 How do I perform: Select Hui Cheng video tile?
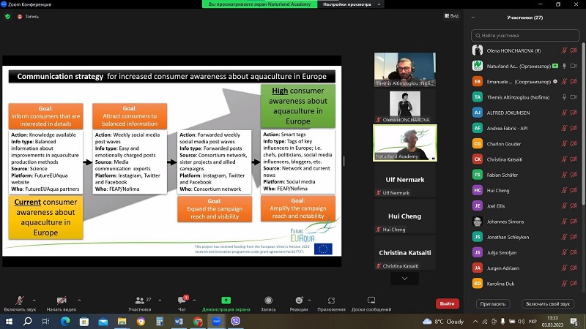[405, 216]
